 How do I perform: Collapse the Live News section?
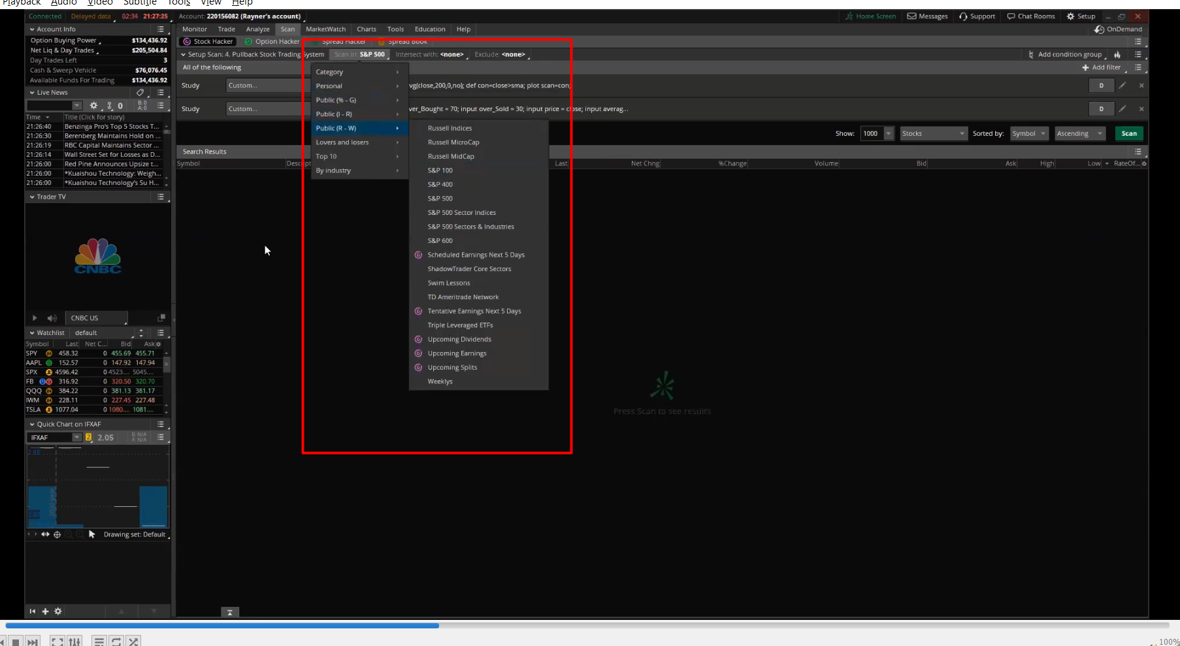(32, 93)
